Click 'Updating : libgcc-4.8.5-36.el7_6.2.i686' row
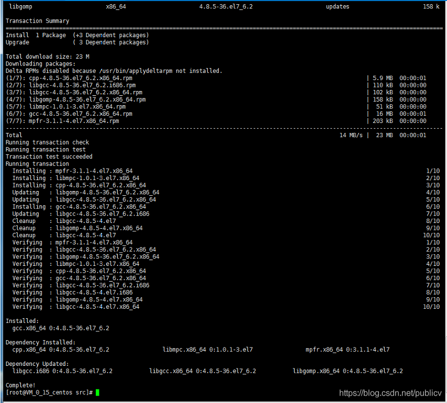 pos(226,214)
